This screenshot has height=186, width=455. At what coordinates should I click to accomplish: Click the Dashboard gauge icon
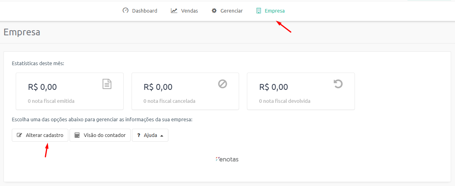pyautogui.click(x=125, y=11)
